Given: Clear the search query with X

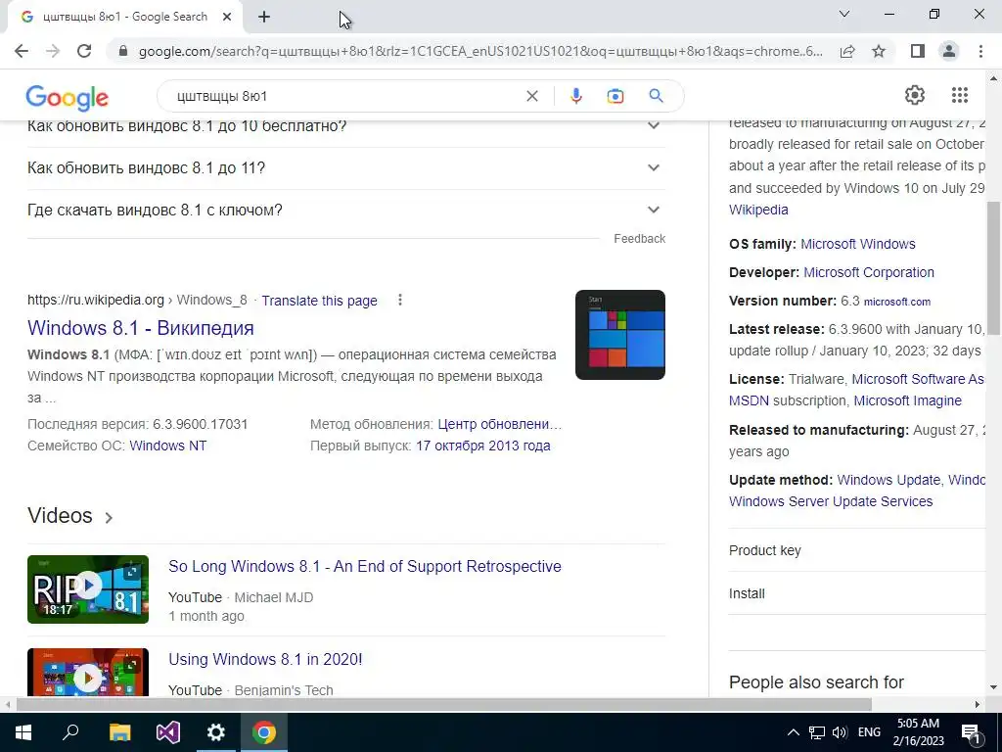Looking at the screenshot, I should pos(531,96).
